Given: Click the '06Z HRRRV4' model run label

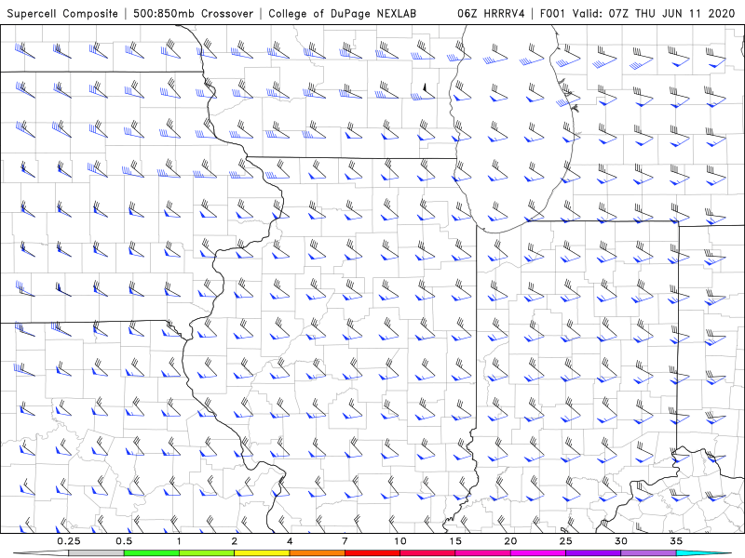Looking at the screenshot, I should pyautogui.click(x=491, y=13).
